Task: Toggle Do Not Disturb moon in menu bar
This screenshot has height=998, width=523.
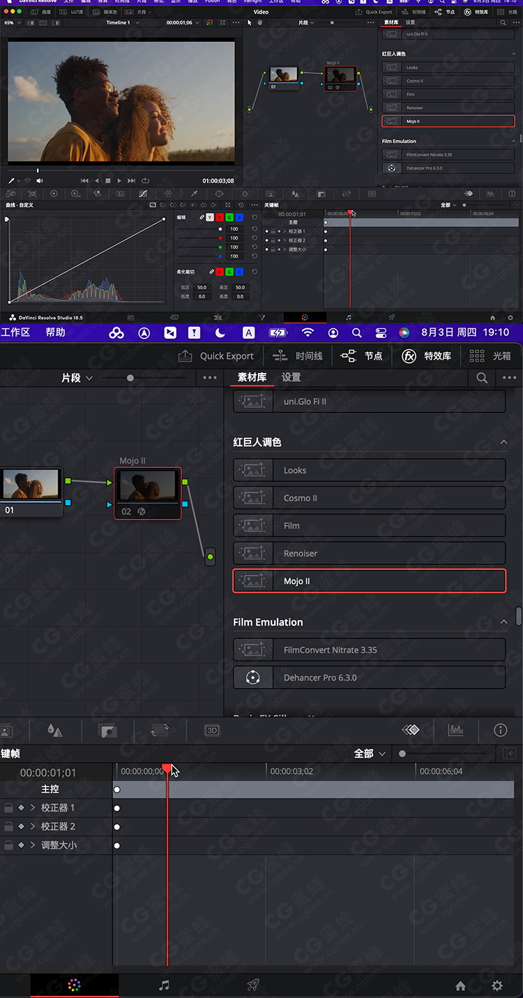Action: [x=220, y=332]
